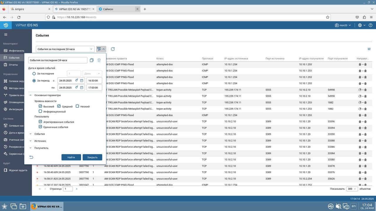Click the page number input field
The height and width of the screenshot is (211, 376).
(68, 189)
